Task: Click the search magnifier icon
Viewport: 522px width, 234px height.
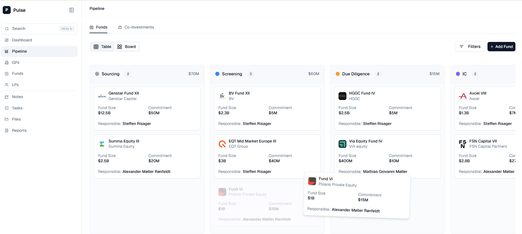Action: click(7, 29)
